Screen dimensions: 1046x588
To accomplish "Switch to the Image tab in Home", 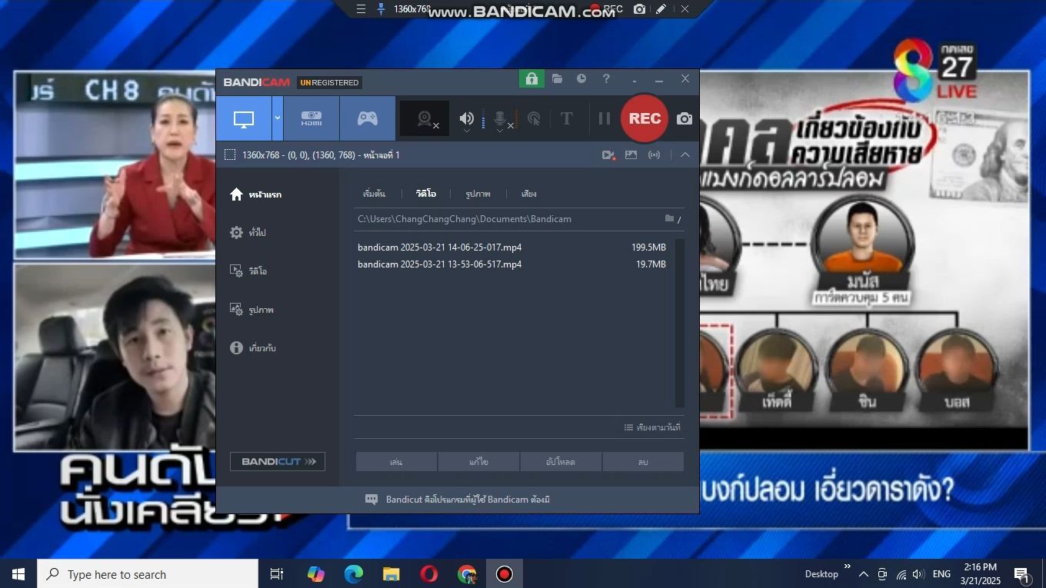I will pyautogui.click(x=478, y=194).
